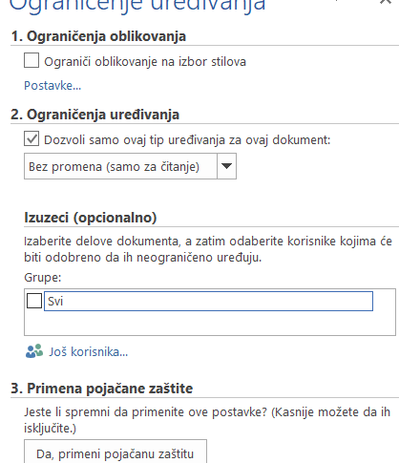Click Da, primeni pojačanu zaštitu button

point(115,452)
